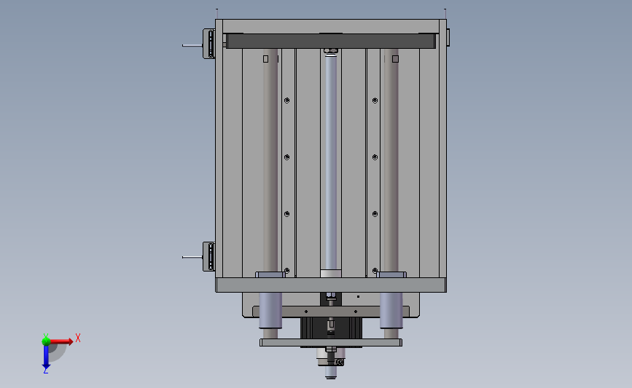Select the left linear bushing under the base plate

[x=270, y=310]
